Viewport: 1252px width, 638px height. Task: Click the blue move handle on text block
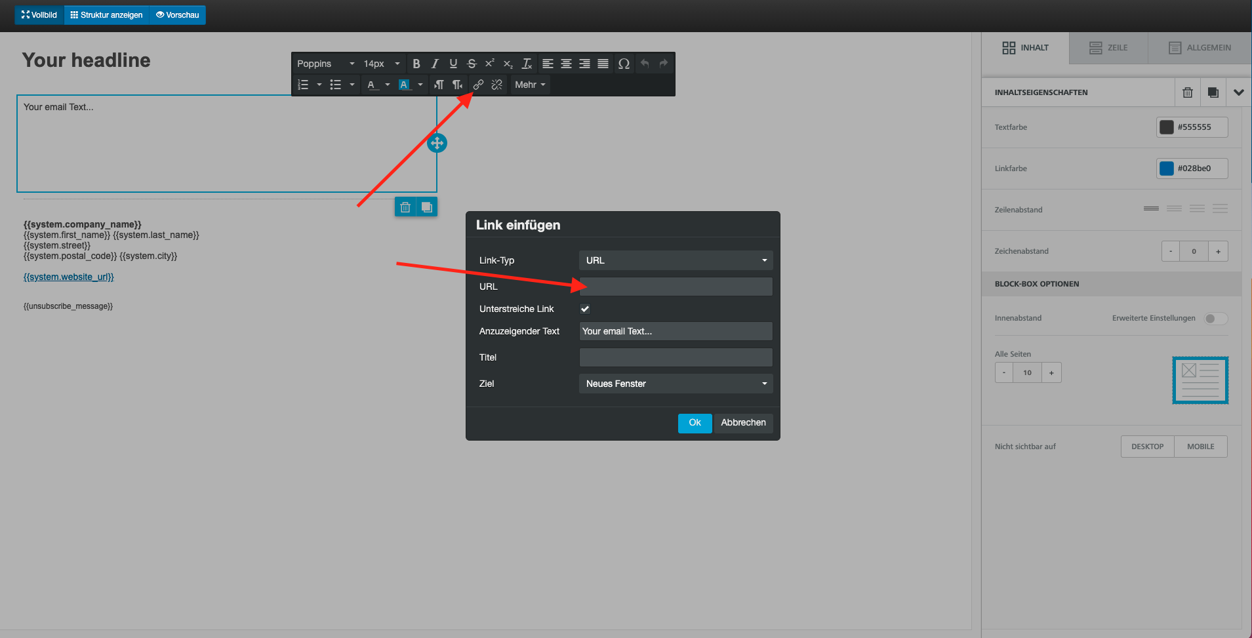(x=437, y=143)
